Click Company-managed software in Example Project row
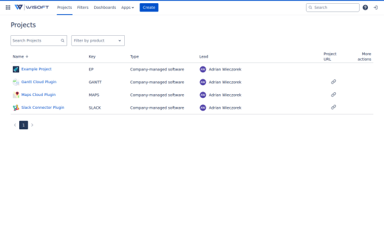Viewport: 384px width, 240px height. (x=157, y=69)
